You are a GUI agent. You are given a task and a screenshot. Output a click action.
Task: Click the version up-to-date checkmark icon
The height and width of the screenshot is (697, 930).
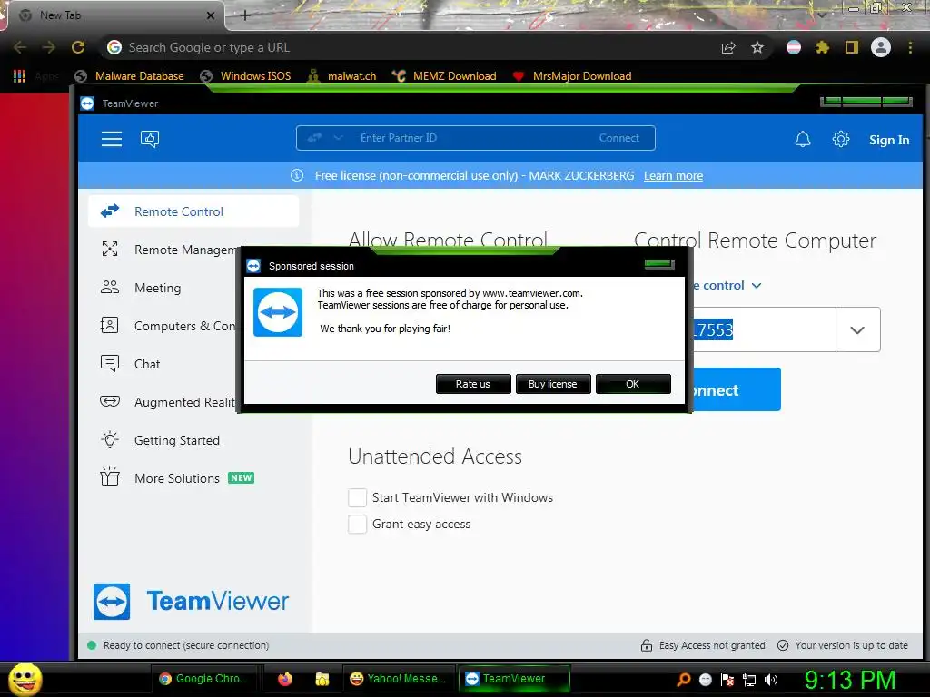click(783, 645)
